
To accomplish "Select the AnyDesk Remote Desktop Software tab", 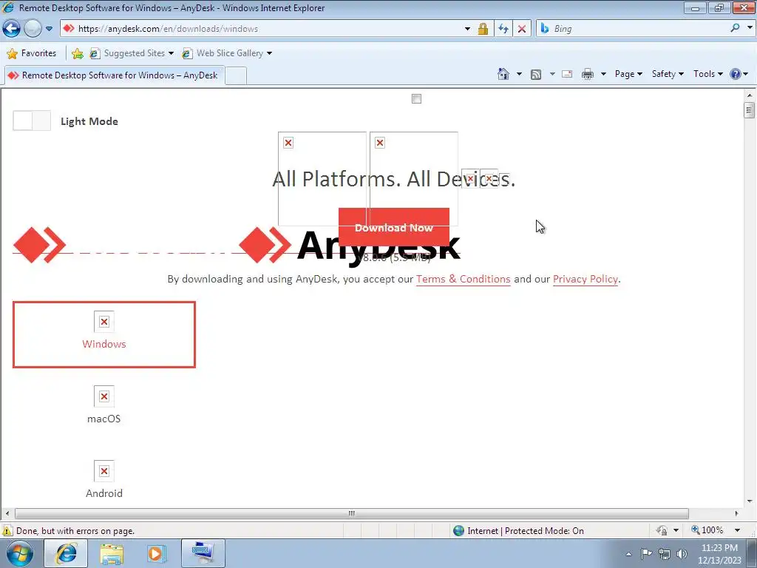I will 114,75.
